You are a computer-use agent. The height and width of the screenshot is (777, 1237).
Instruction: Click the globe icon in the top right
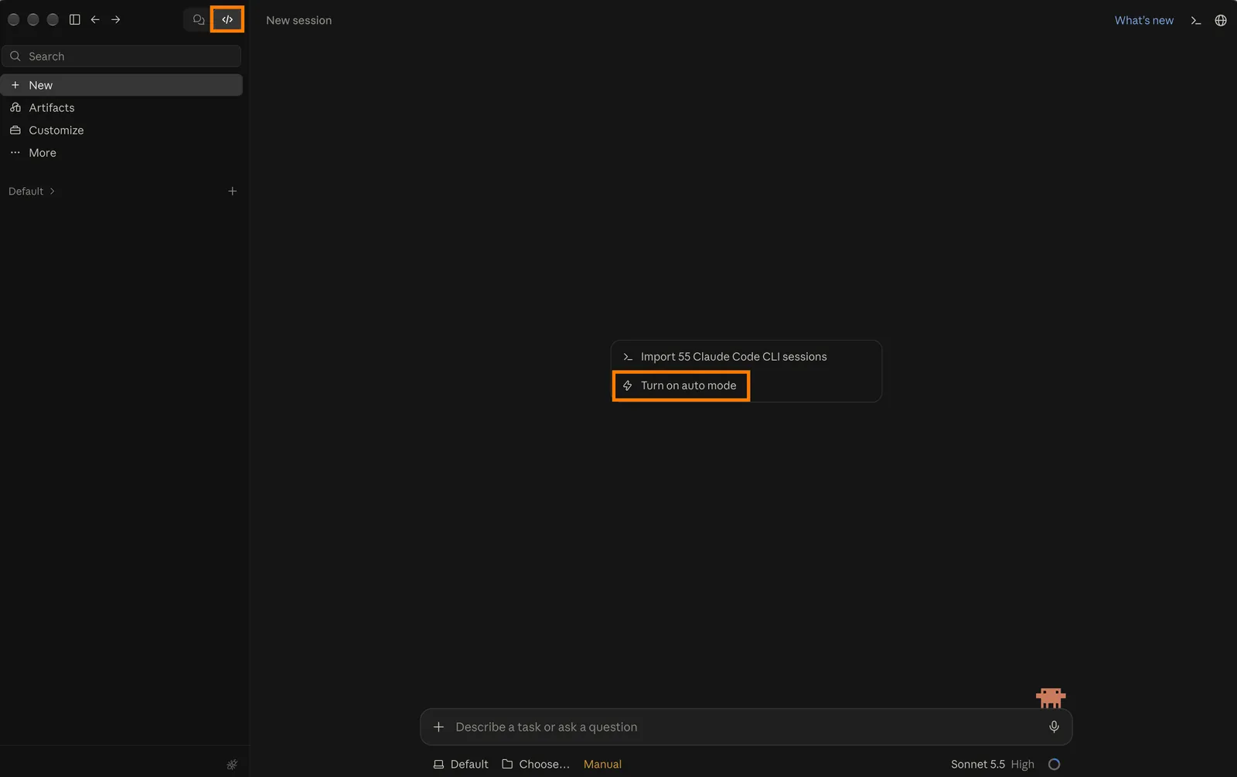(x=1221, y=21)
